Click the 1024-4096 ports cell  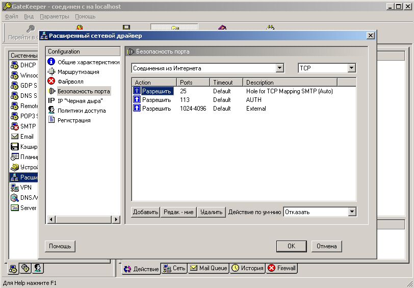(193, 109)
